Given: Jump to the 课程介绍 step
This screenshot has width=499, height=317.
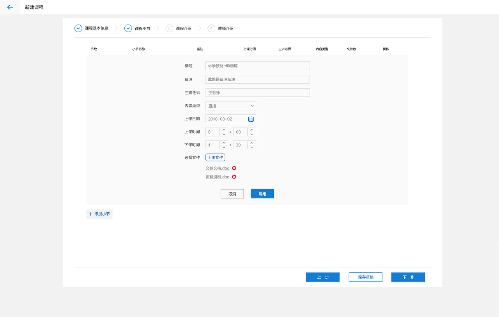Looking at the screenshot, I should (184, 28).
